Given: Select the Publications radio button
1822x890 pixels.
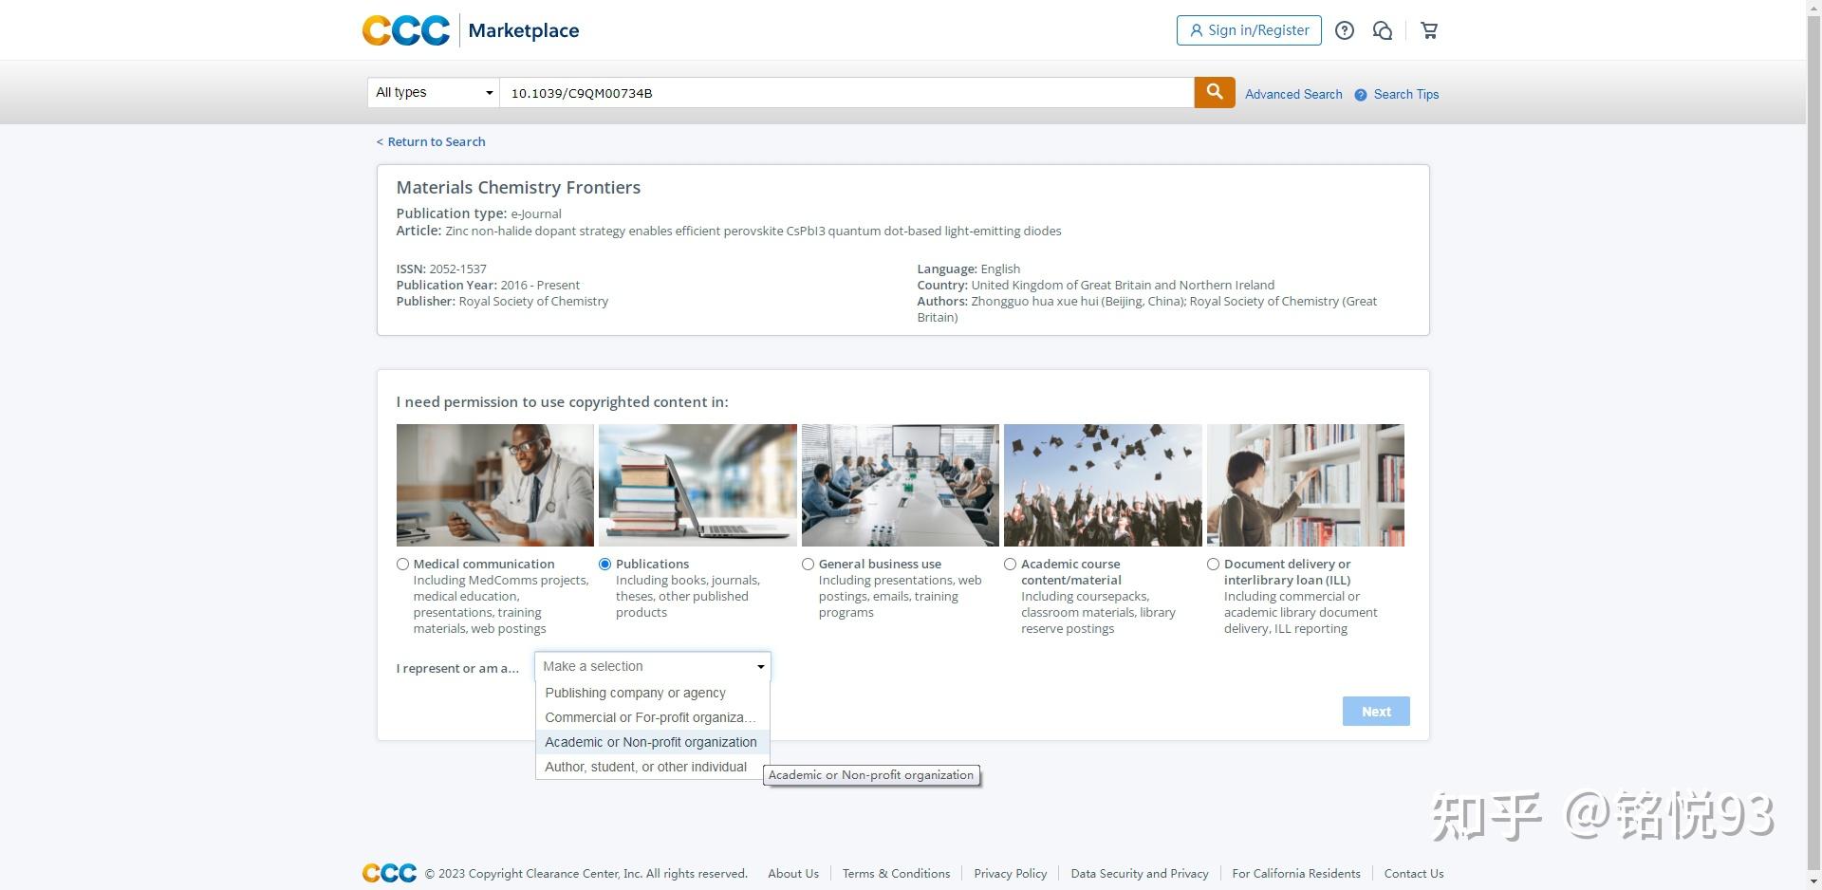Looking at the screenshot, I should tap(604, 564).
